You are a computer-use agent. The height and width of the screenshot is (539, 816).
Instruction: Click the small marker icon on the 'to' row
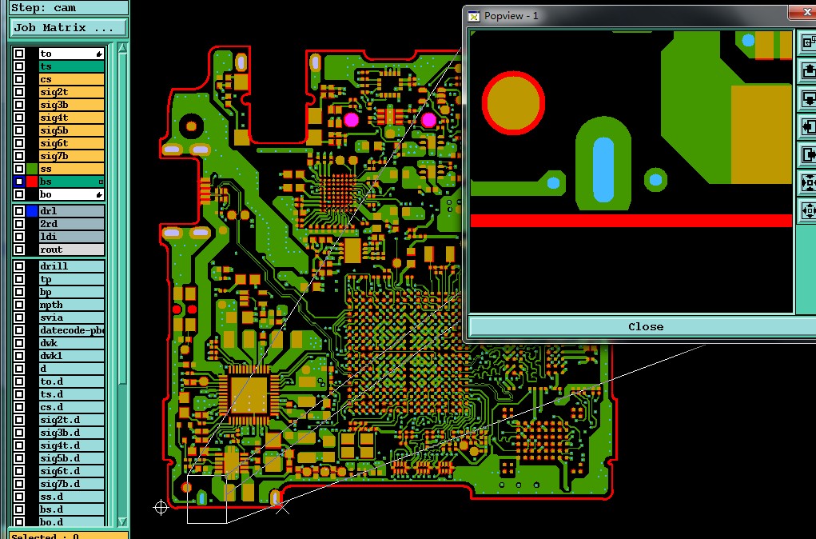coord(99,54)
